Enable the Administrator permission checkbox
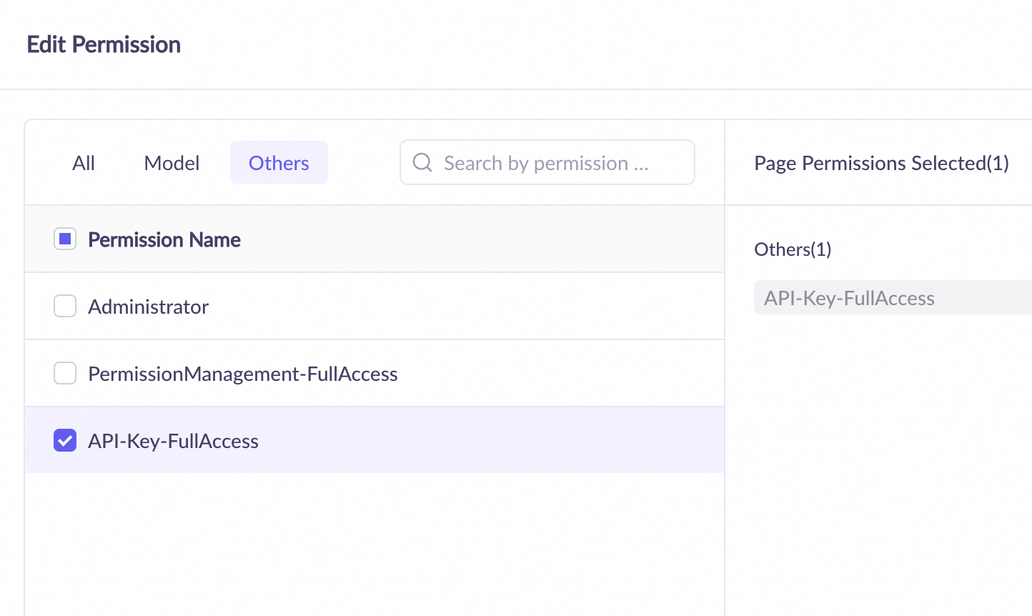Viewport: 1032px width, 616px height. [x=65, y=307]
